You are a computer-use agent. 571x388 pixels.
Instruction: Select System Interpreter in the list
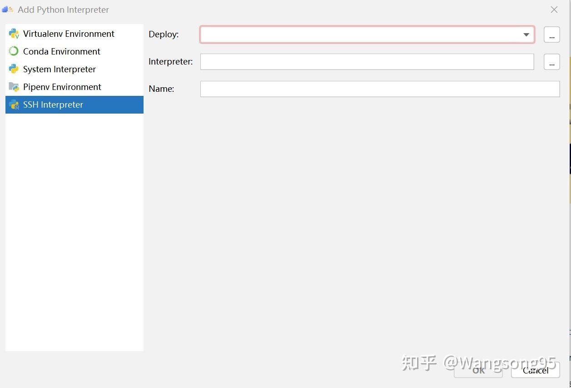(74, 69)
